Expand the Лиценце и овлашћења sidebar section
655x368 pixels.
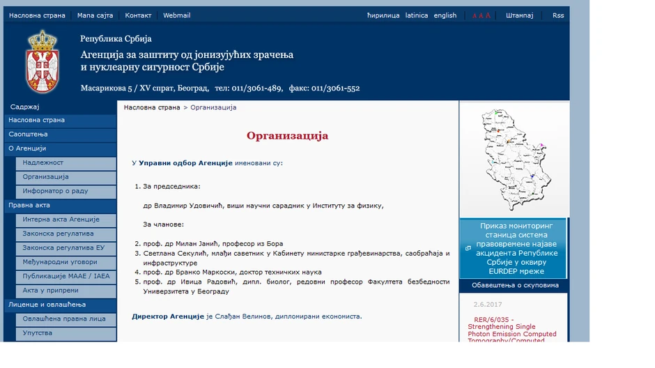[47, 305]
